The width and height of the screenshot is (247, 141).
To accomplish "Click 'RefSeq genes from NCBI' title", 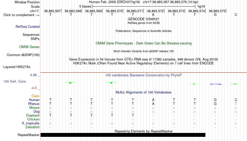I will point(144,23).
